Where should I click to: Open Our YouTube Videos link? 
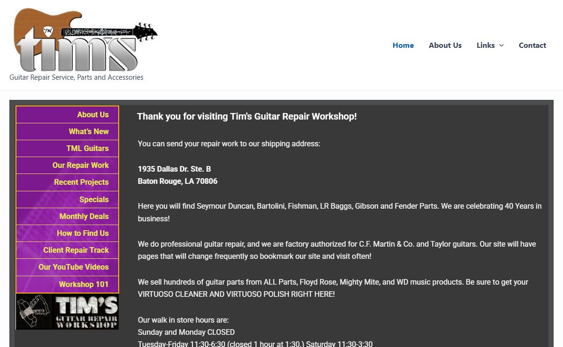67,267
